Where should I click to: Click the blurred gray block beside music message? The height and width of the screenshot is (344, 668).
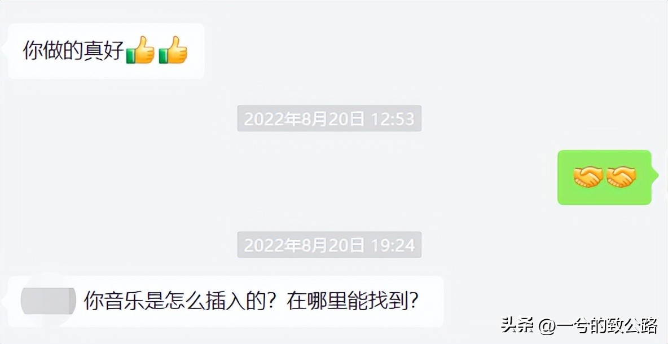pos(49,301)
